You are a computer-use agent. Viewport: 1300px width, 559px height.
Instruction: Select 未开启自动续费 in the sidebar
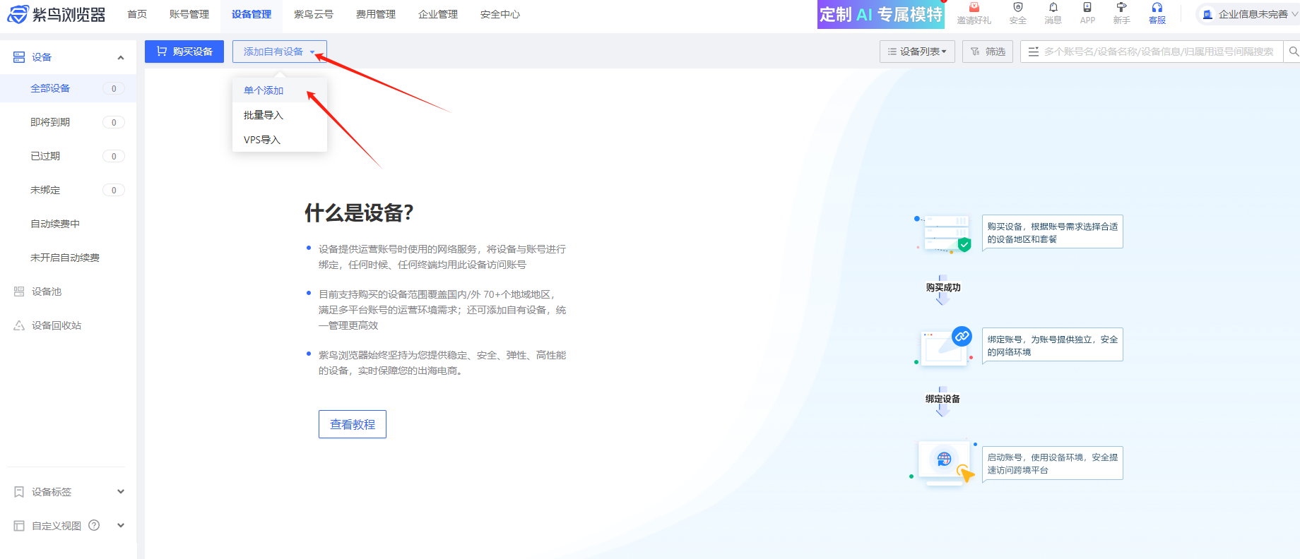[x=68, y=258]
